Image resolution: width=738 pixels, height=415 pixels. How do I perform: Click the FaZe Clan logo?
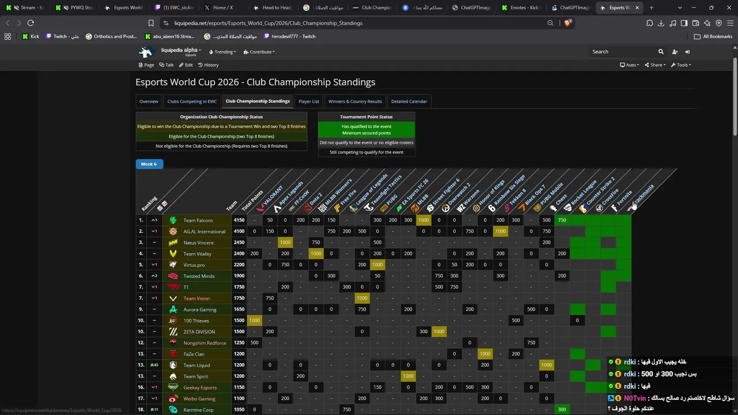coord(173,354)
